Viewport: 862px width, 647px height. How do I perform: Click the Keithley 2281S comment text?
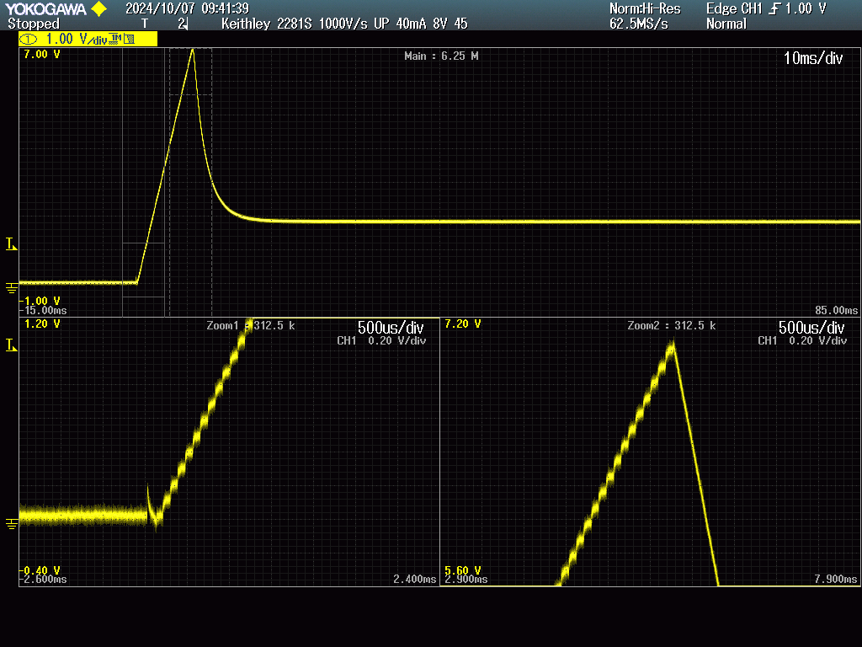click(x=343, y=24)
